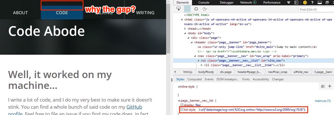Open the WRITING navigation link

[145, 12]
